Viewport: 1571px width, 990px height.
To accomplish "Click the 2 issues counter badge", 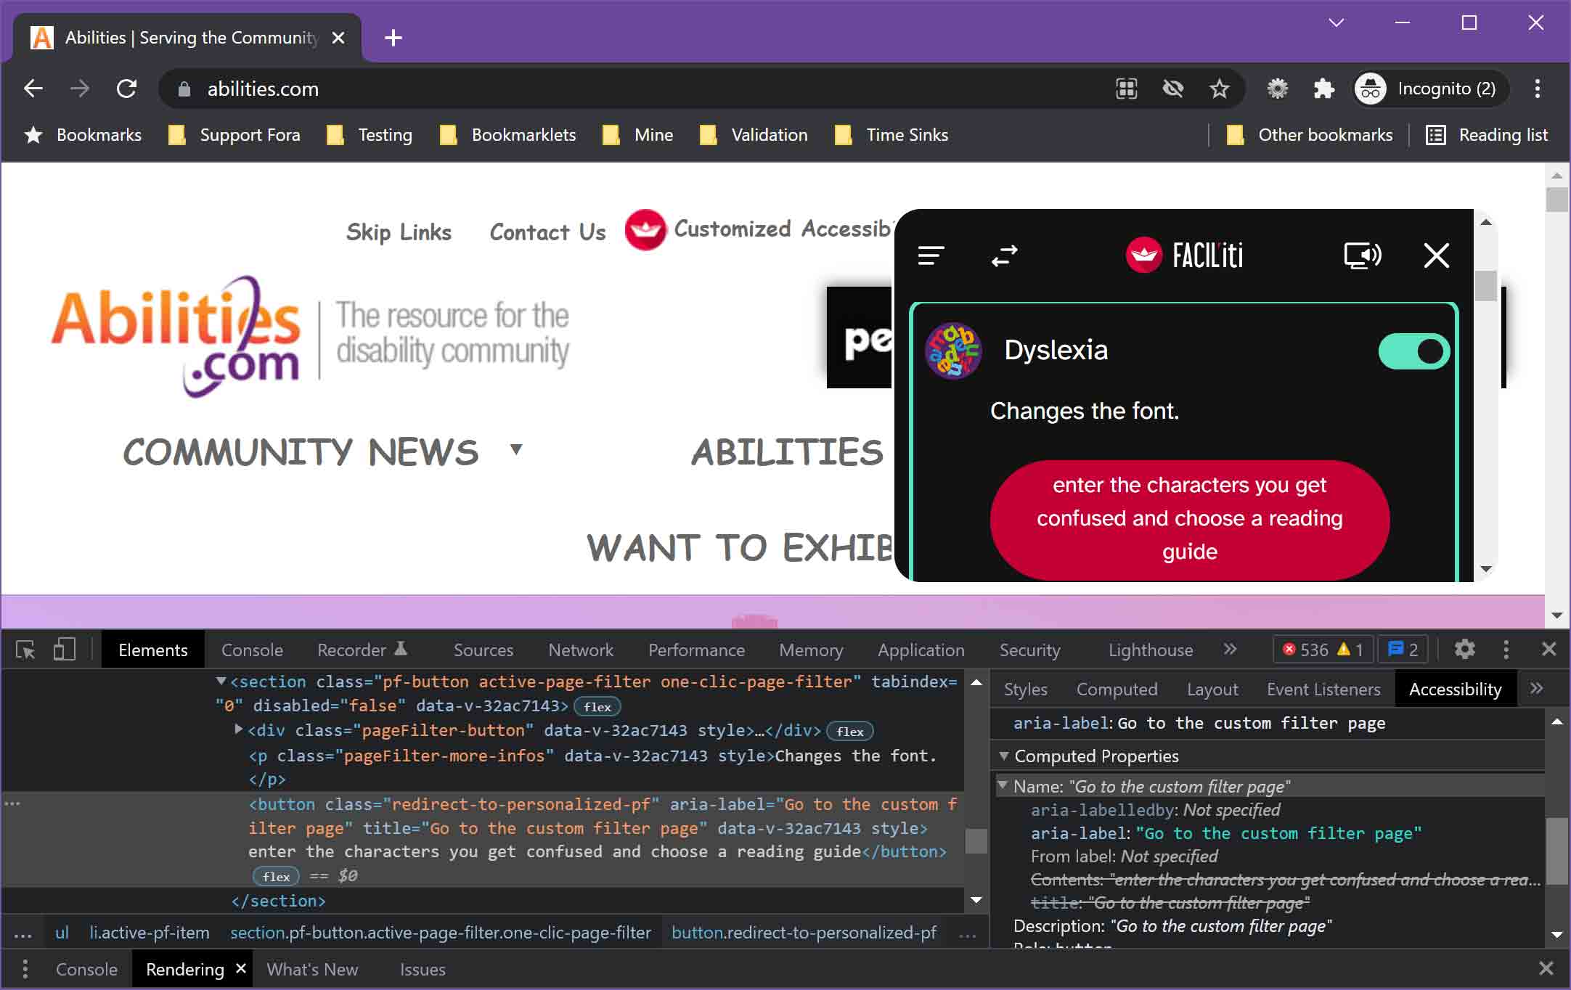I will [x=1403, y=650].
